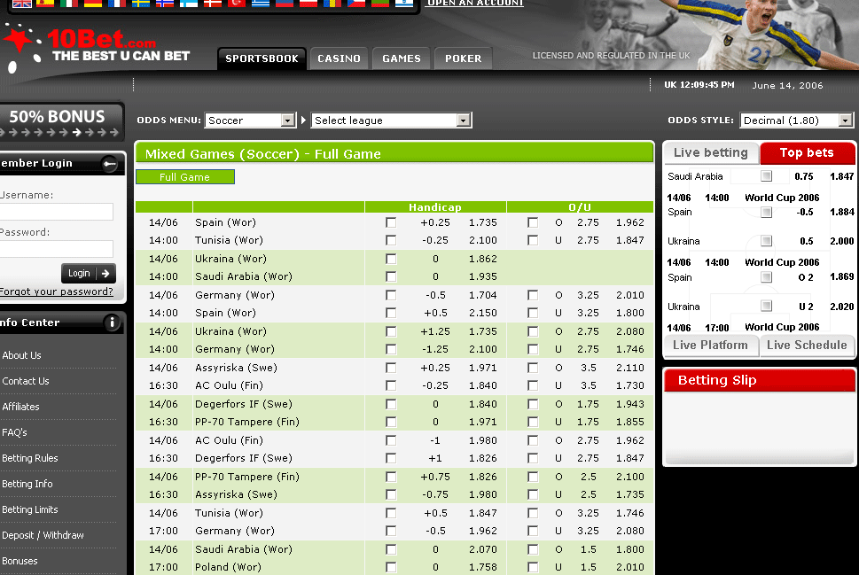Open the FAQ's link
Image resolution: width=859 pixels, height=575 pixels.
point(14,432)
